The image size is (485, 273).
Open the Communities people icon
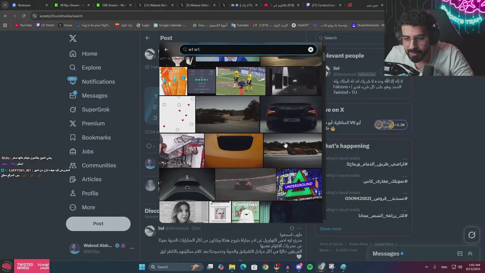pos(73,165)
